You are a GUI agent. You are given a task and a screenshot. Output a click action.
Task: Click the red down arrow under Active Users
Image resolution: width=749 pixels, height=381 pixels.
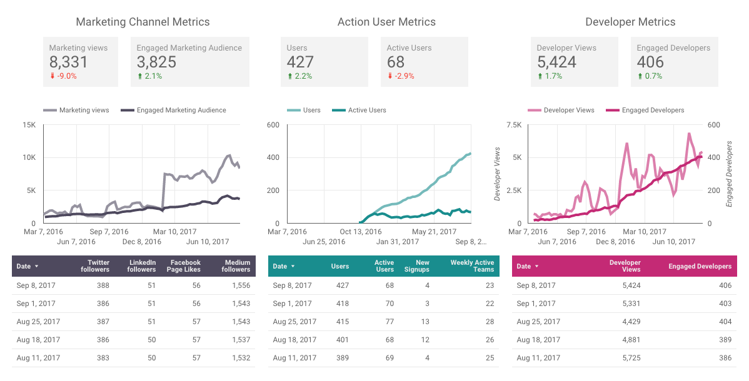pyautogui.click(x=390, y=76)
